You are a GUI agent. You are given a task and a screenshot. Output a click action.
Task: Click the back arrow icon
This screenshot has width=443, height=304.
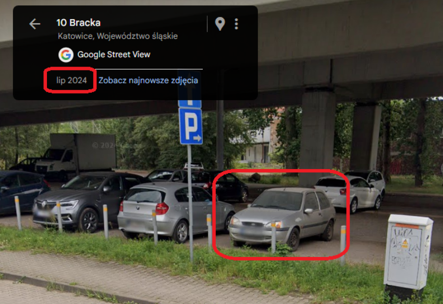click(x=35, y=24)
